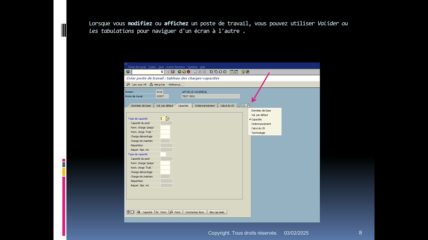The width and height of the screenshot is (428, 240).
Task: Switch to the Données de base tab
Action: pos(141,106)
